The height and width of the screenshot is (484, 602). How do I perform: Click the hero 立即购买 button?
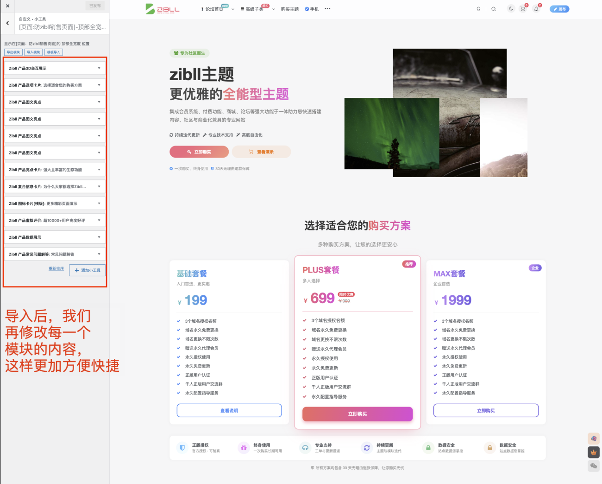tap(199, 152)
